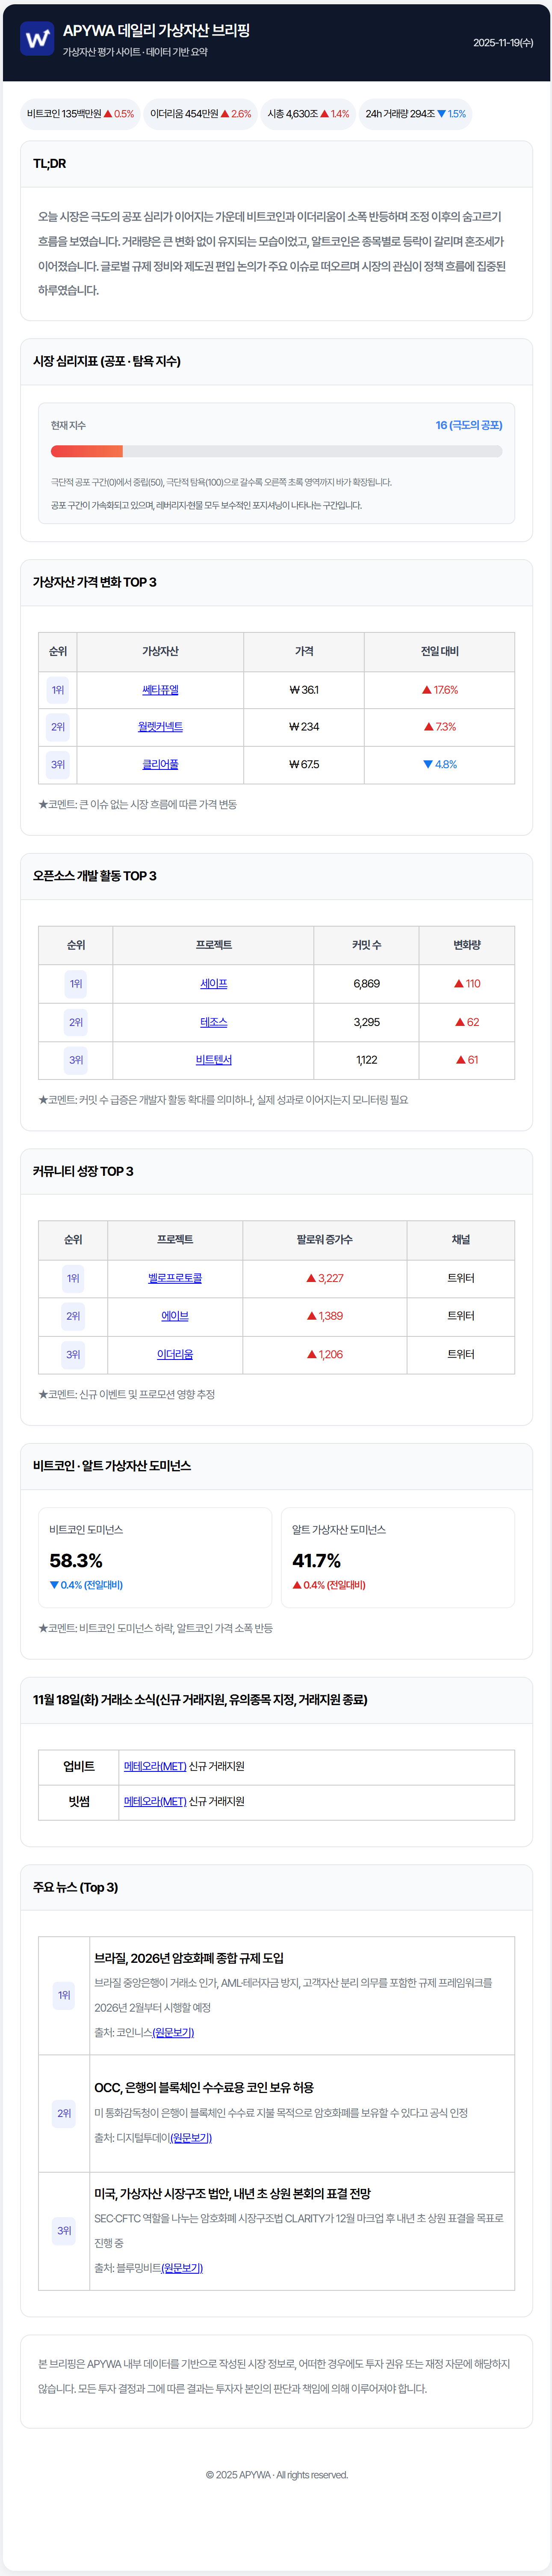This screenshot has height=2576, width=552.
Task: Open the 월렛커넥트 asset link
Action: click(160, 727)
